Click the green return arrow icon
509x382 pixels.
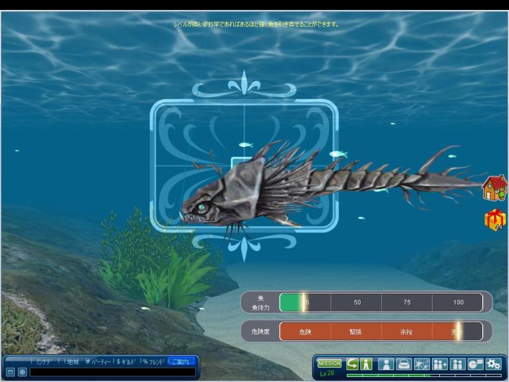pos(352,364)
